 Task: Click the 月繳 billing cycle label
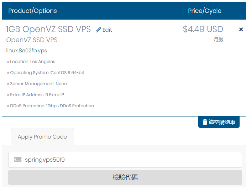(219, 40)
